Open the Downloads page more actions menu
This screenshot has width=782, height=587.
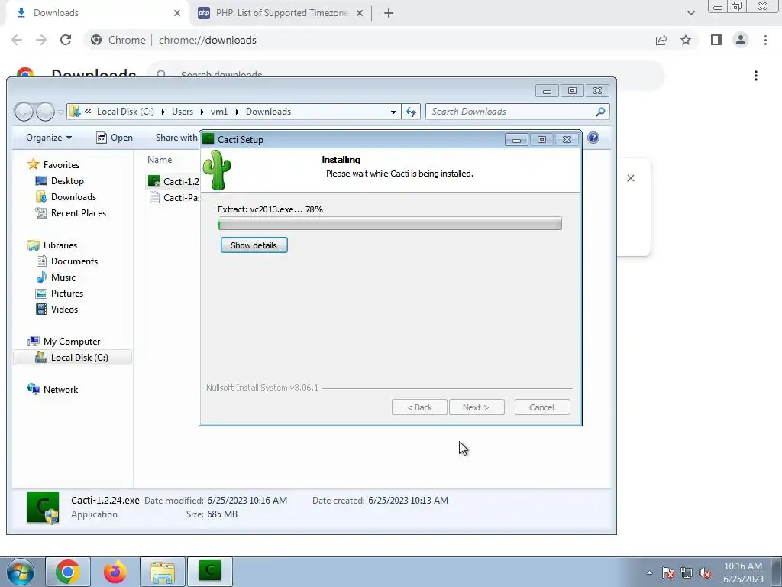[x=756, y=76]
